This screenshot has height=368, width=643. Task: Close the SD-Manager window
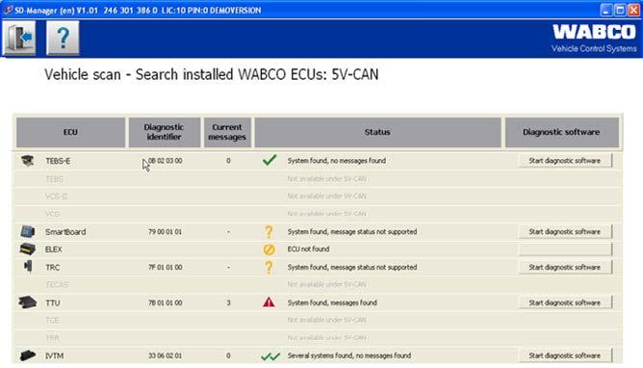634,10
